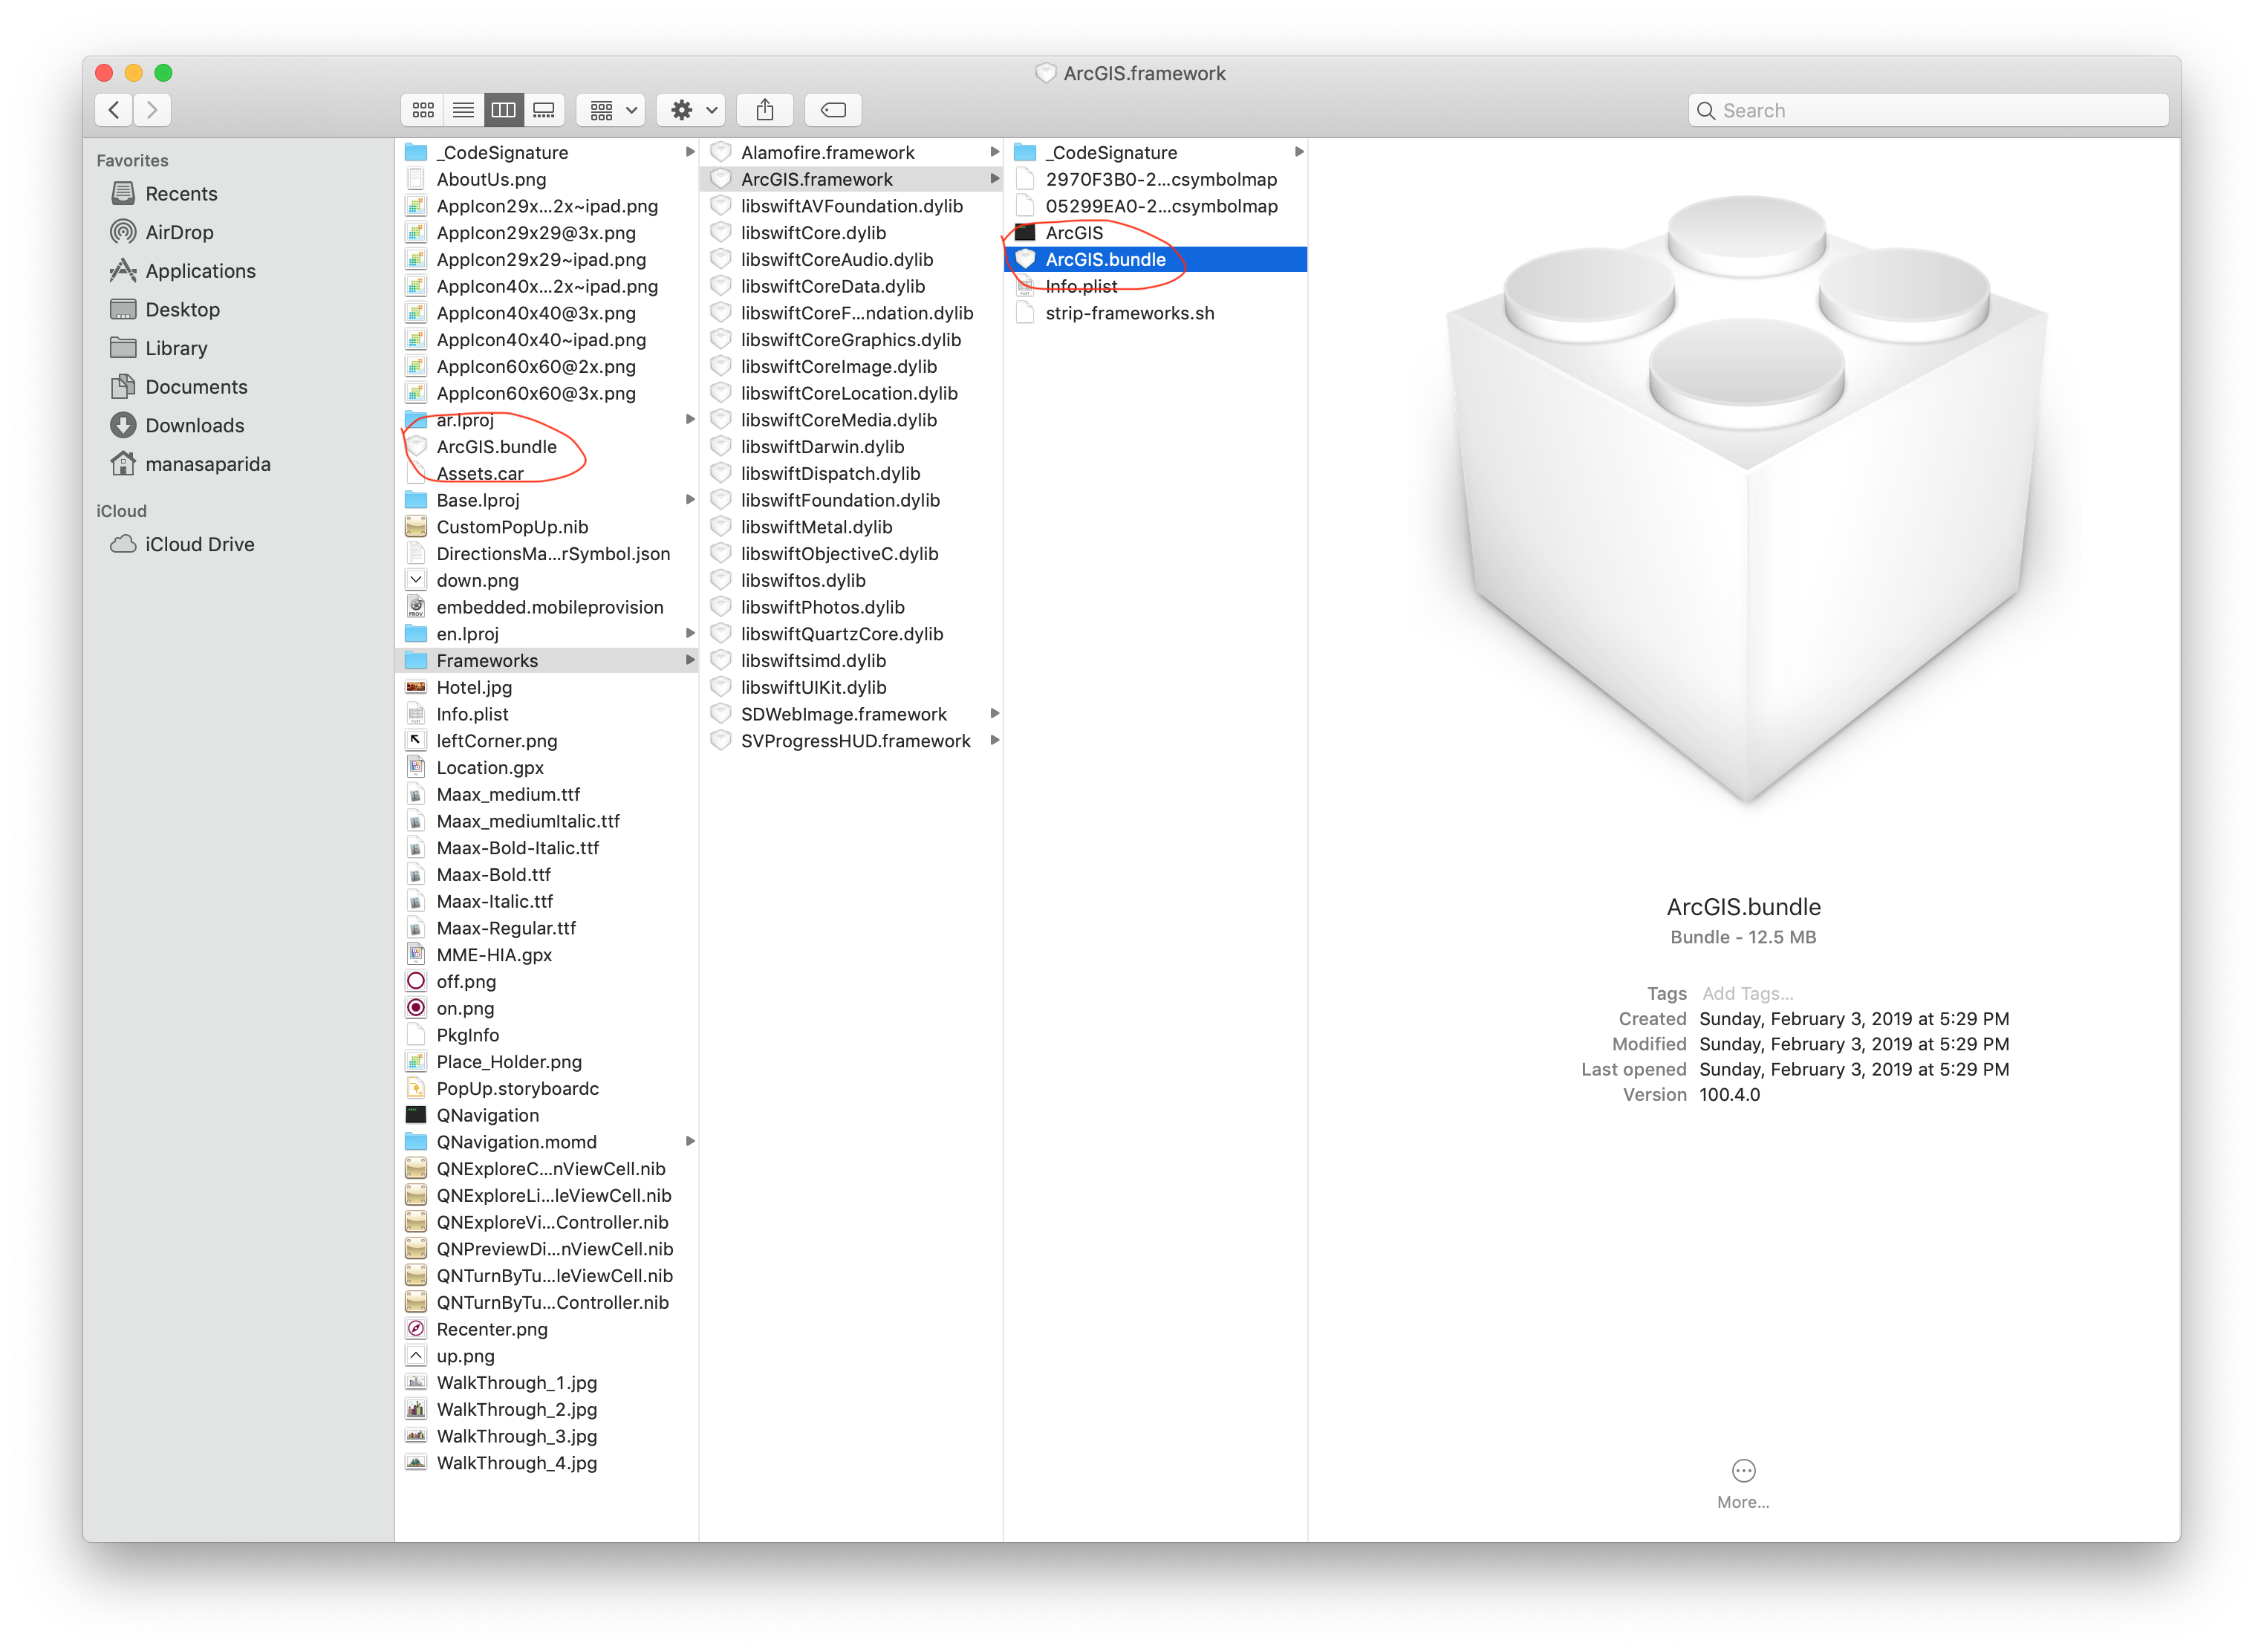Switch to icon view in toolbar
Screen dimensions: 2264x1652
pos(423,110)
